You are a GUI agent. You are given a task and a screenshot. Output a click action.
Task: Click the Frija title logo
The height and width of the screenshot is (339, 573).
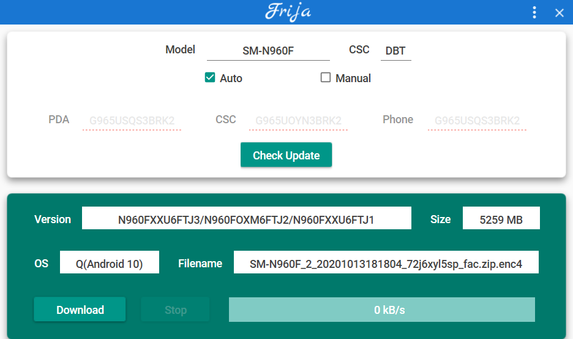tap(287, 12)
